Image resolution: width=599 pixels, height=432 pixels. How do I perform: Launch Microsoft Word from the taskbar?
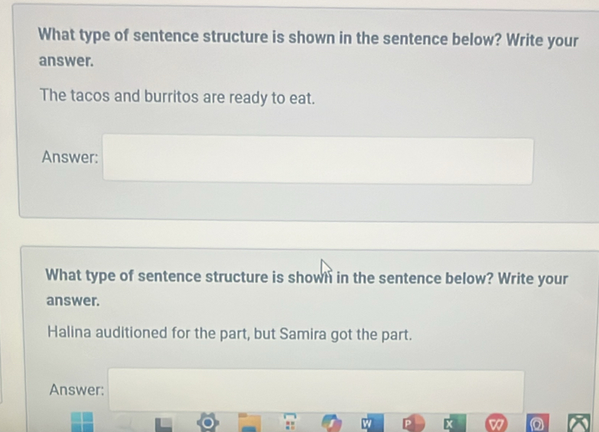(x=369, y=423)
